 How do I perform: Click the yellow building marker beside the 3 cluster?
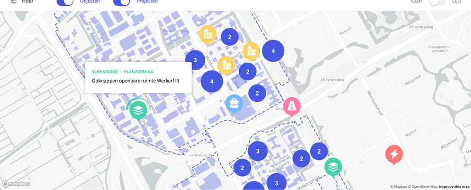click(226, 65)
